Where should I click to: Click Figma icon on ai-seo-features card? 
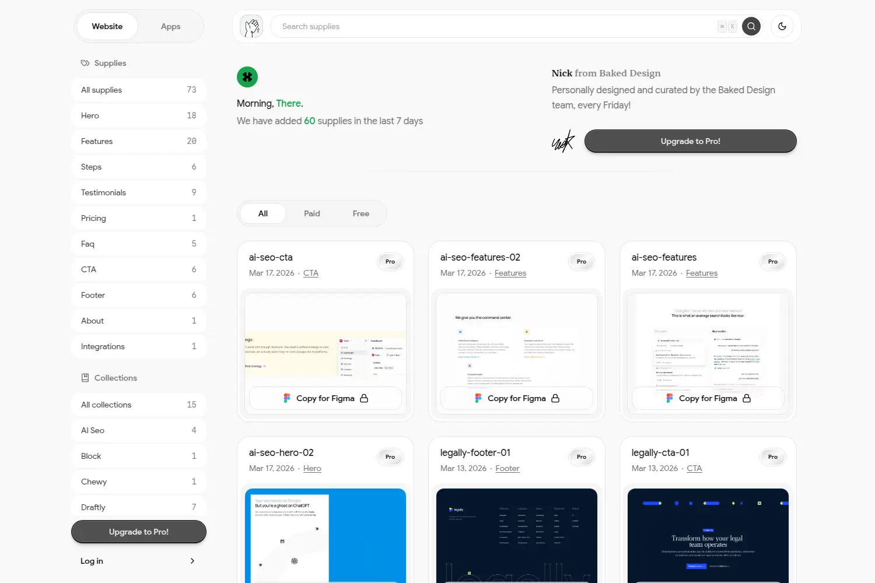(669, 398)
